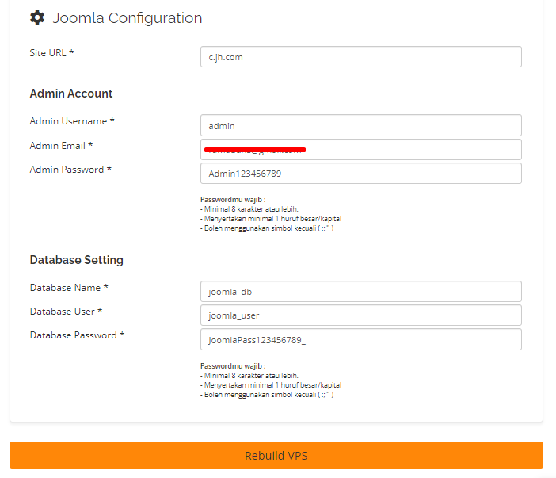The height and width of the screenshot is (478, 556).
Task: Click the Joomla Configuration heading
Action: (x=128, y=18)
